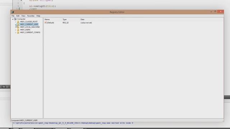Screen dimensions: 230x129
Task: Click the REG_SZ type cell
Action: [65, 23]
